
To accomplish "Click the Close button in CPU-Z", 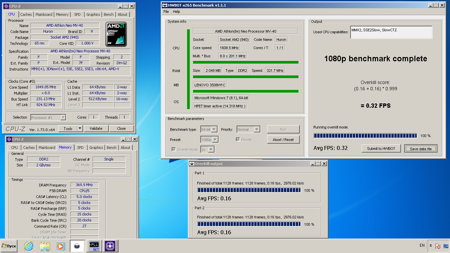I will click(121, 128).
